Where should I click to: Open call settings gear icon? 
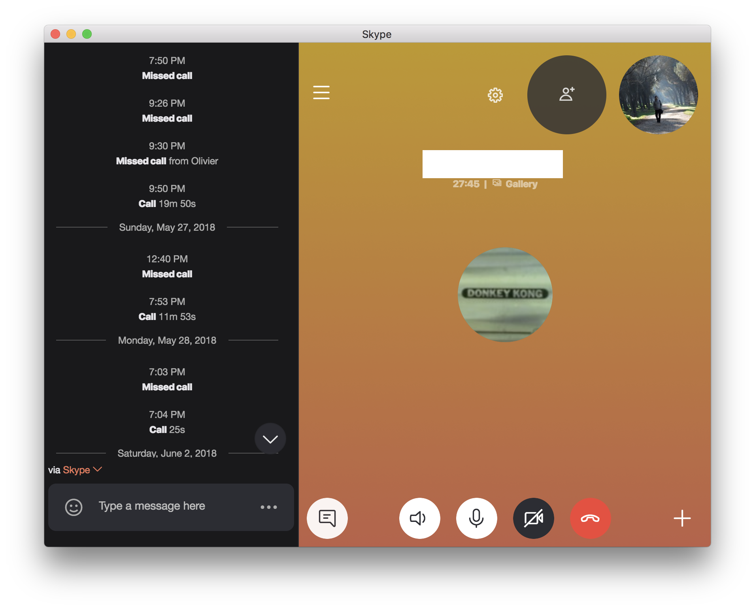[495, 95]
